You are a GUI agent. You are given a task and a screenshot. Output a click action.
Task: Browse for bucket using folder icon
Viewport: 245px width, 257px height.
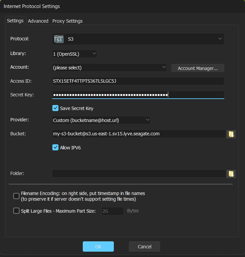click(x=231, y=134)
